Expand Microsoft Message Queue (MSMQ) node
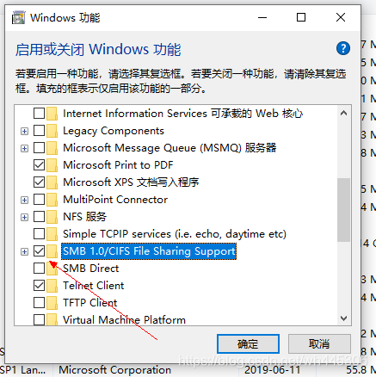The width and height of the screenshot is (376, 377). point(25,148)
